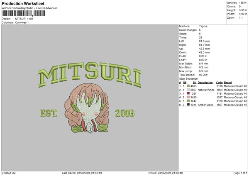
Task: Click the 'Description' column header
Action: pyautogui.click(x=205, y=83)
